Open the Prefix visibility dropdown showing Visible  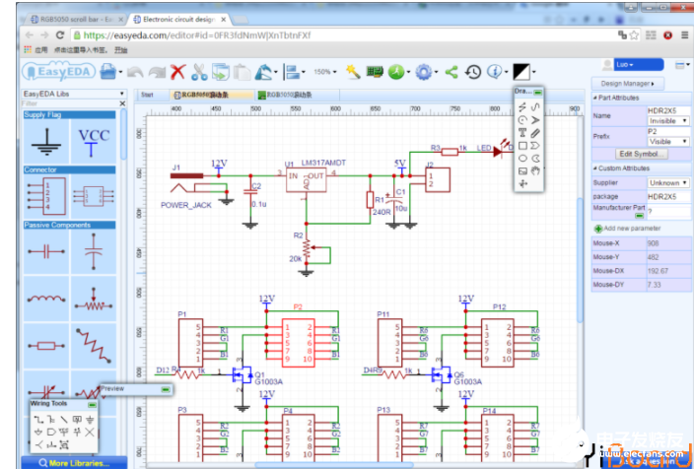(668, 142)
